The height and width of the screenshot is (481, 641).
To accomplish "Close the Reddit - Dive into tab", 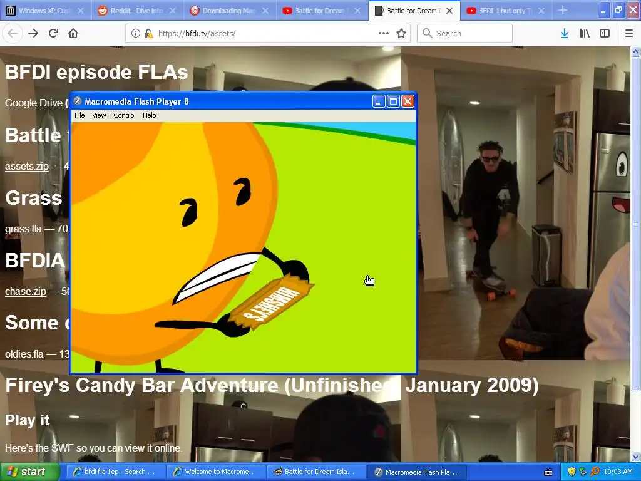I will tap(173, 11).
